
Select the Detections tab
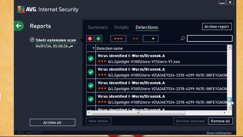(147, 27)
